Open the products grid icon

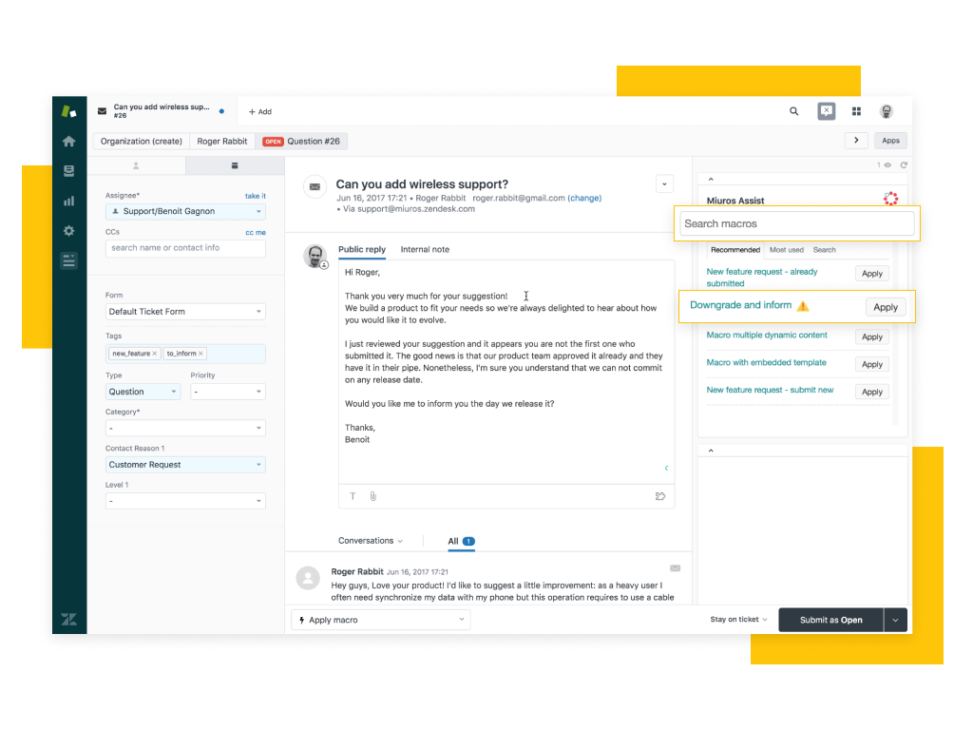click(856, 111)
